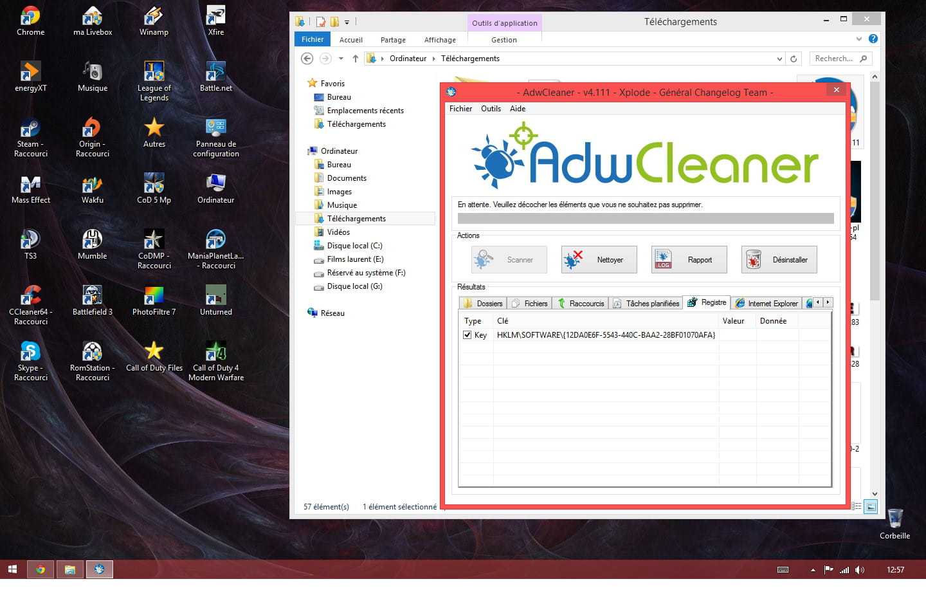This screenshot has height=606, width=926.
Task: Switch to the Fichiers results tab
Action: 529,303
